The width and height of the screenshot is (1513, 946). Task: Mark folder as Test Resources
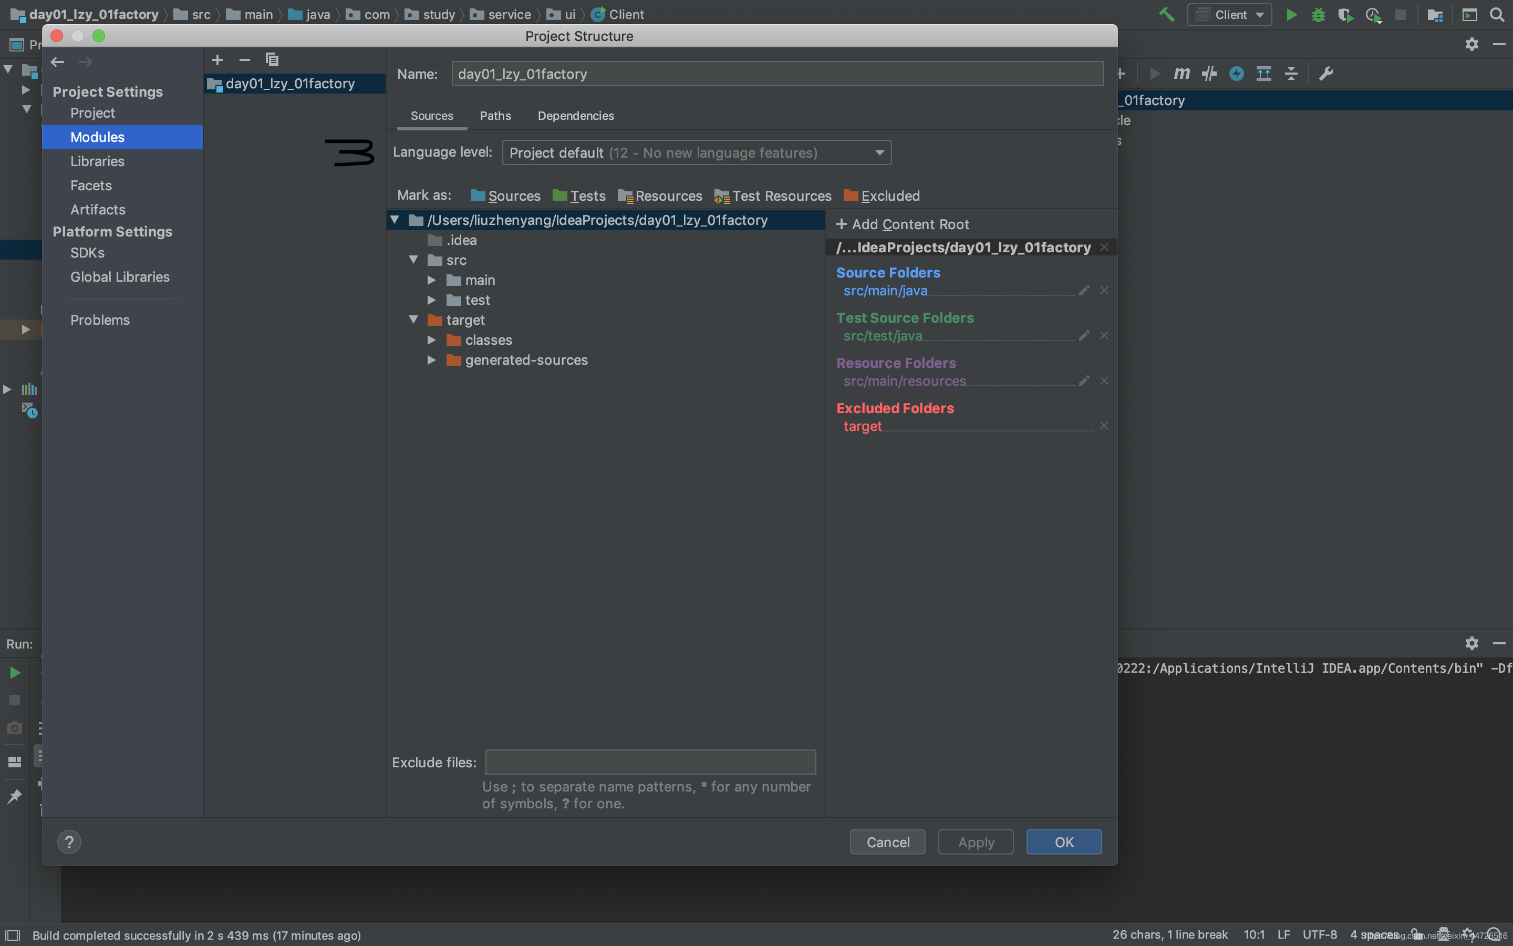tap(773, 196)
